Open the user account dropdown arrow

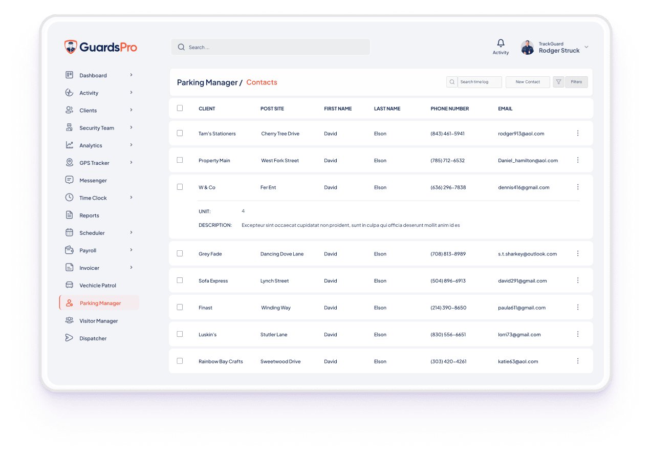coord(587,47)
